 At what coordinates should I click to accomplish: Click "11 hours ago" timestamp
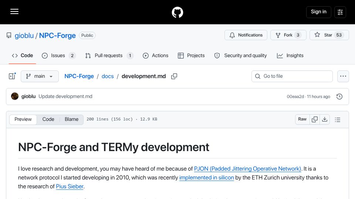[x=318, y=97]
